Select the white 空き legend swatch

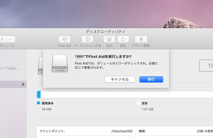138,103
